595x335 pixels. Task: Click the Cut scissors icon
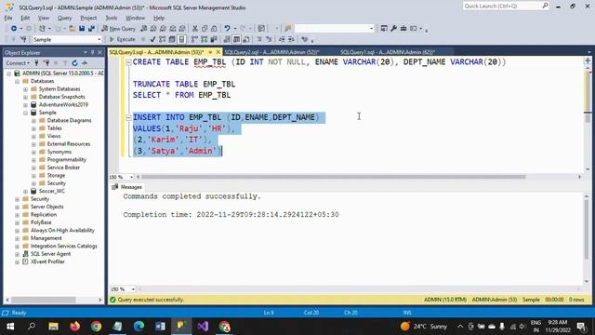point(194,29)
